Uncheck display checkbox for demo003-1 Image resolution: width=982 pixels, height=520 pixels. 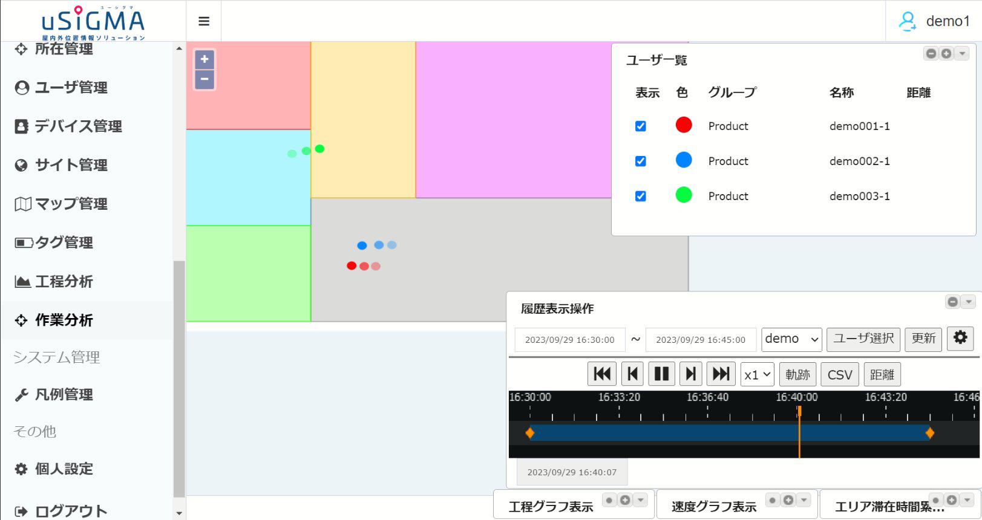[640, 196]
